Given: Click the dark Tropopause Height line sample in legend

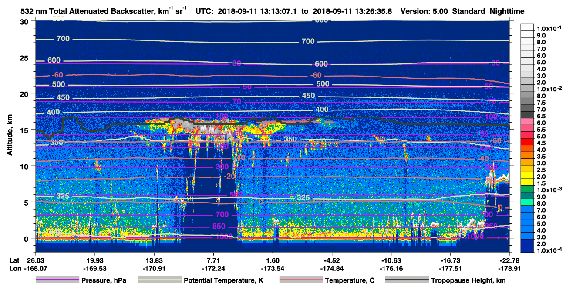Looking at the screenshot, I should point(407,280).
